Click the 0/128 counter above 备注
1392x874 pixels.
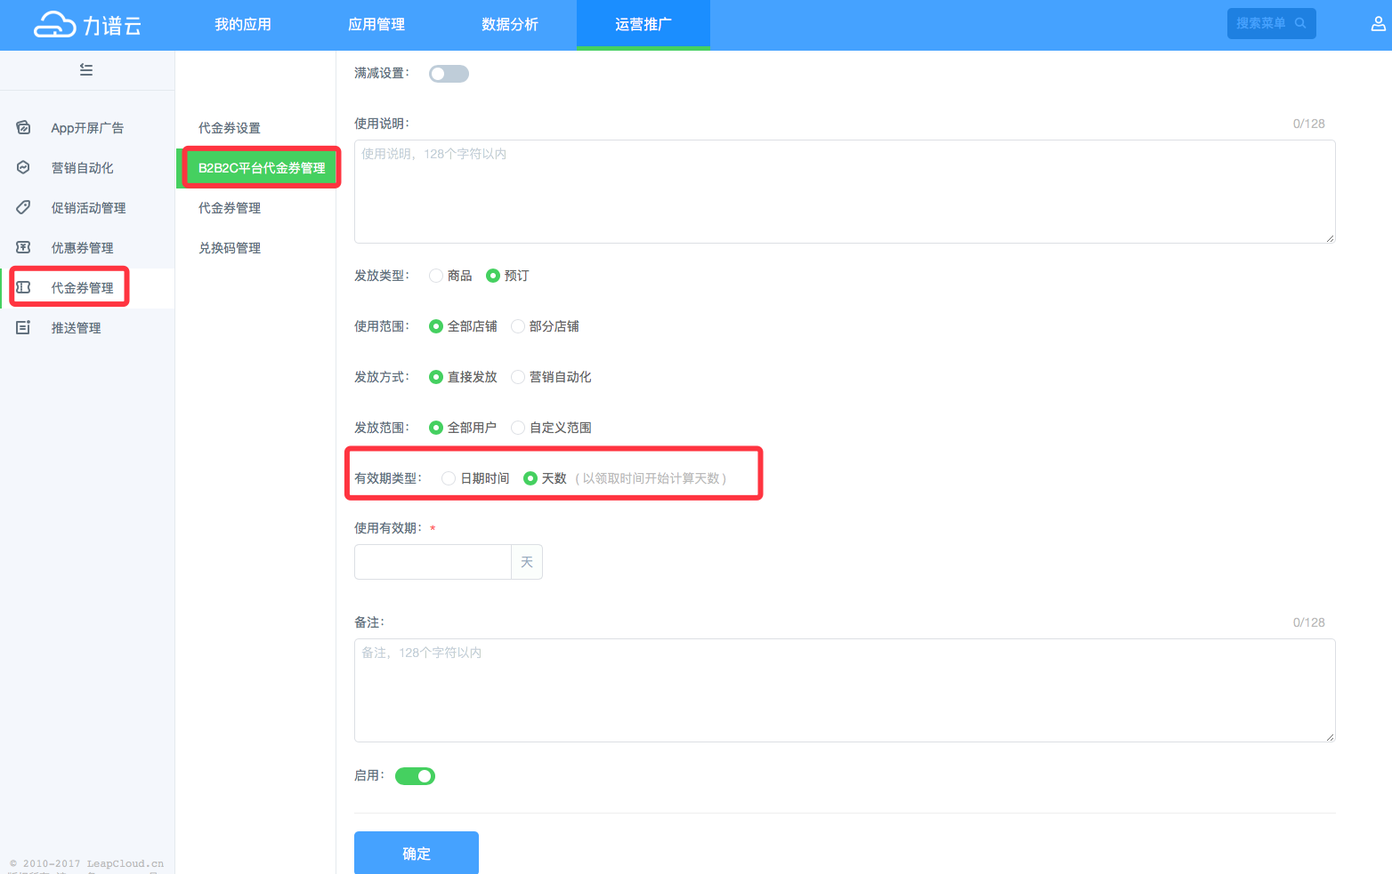coord(1308,622)
